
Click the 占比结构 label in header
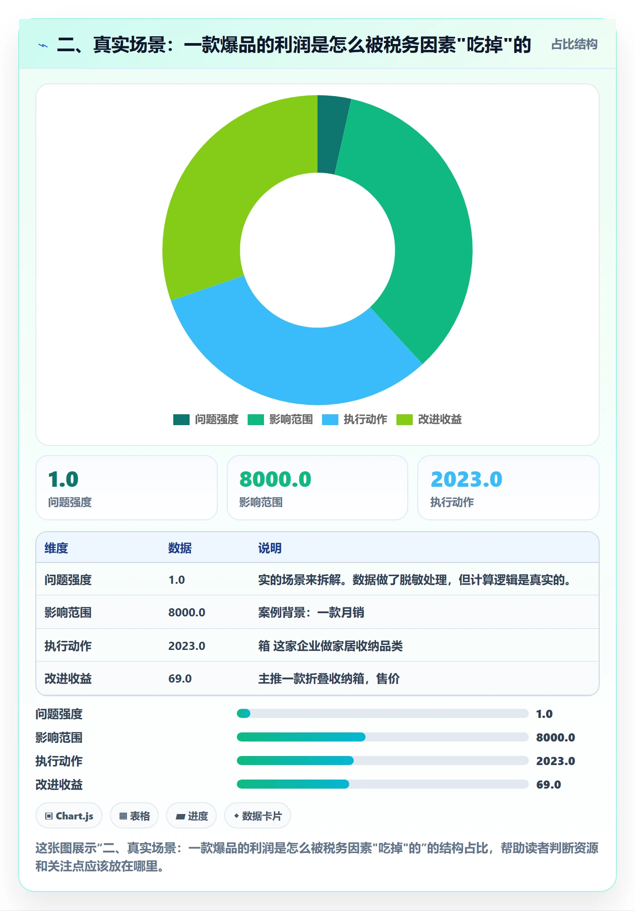pos(574,44)
